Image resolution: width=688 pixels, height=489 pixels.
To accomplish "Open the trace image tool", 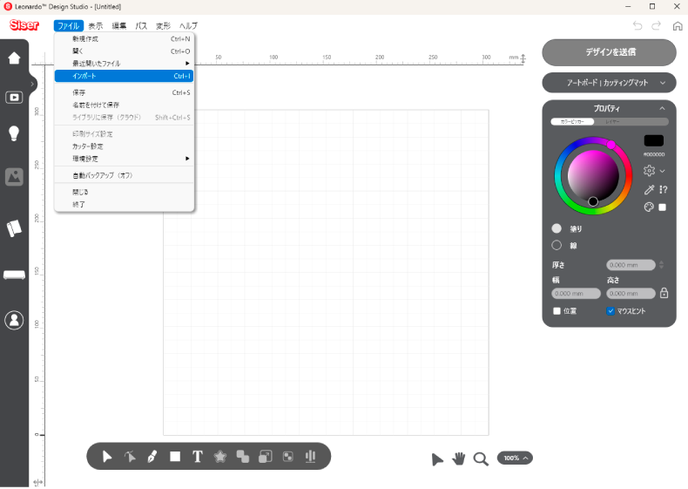I will pos(288,457).
